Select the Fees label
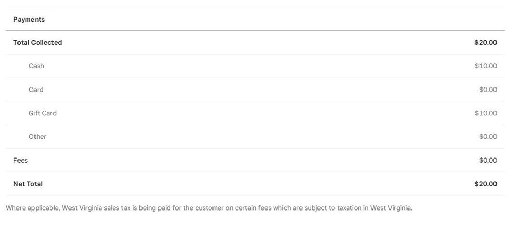This screenshot has width=514, height=228. [21, 161]
